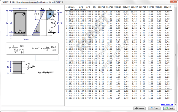
Task: Select the C12/15 column header
Action: tap(101, 7)
